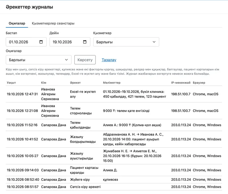Click the Уақыт column header
This screenshot has height=194, width=228.
tap(11, 83)
